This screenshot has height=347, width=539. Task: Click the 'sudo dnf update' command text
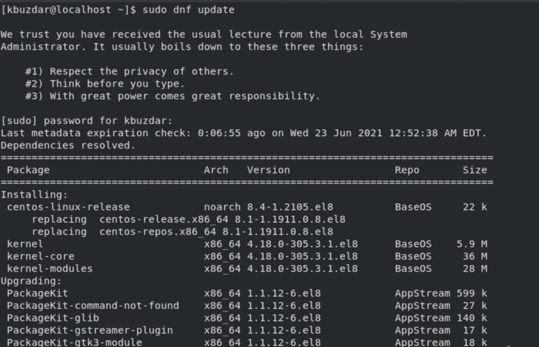188,9
